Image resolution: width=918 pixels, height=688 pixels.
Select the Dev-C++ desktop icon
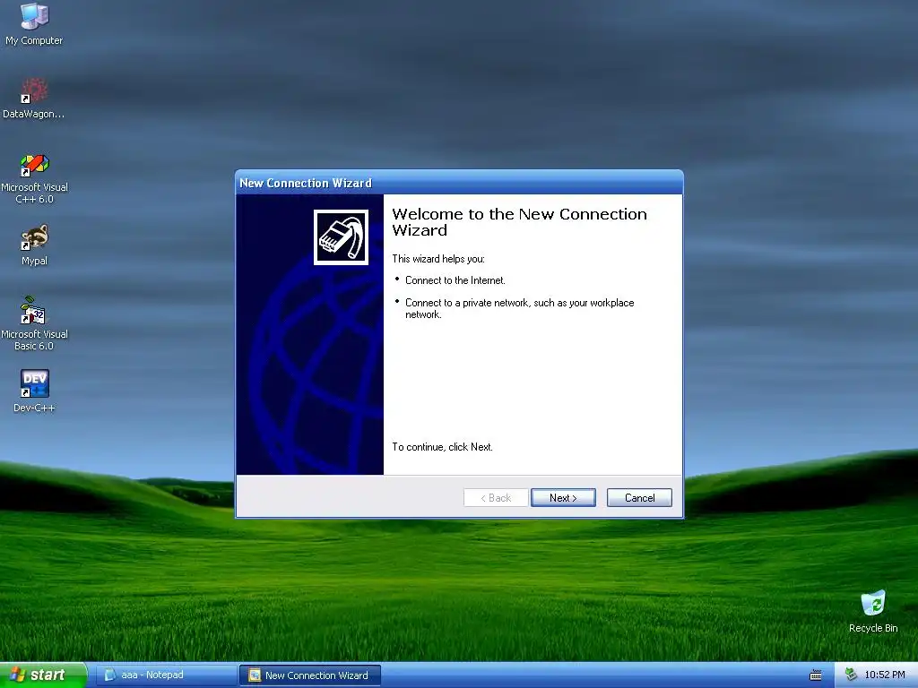click(34, 391)
